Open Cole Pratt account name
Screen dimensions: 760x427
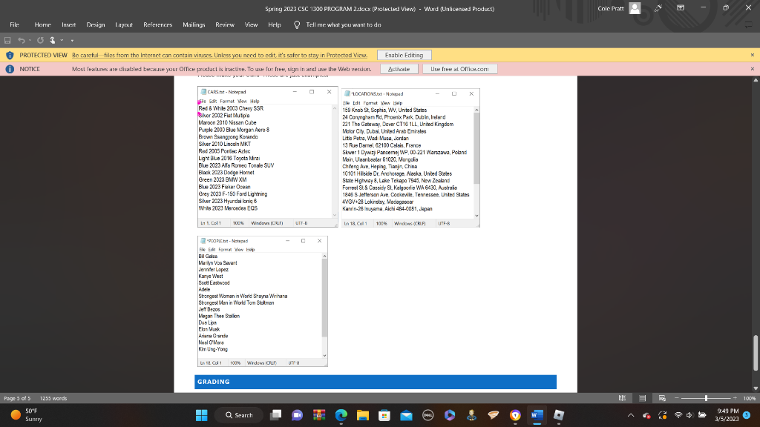[x=611, y=9]
